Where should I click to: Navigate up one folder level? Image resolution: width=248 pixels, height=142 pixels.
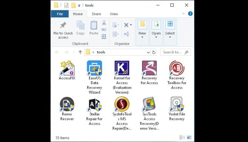(80, 52)
